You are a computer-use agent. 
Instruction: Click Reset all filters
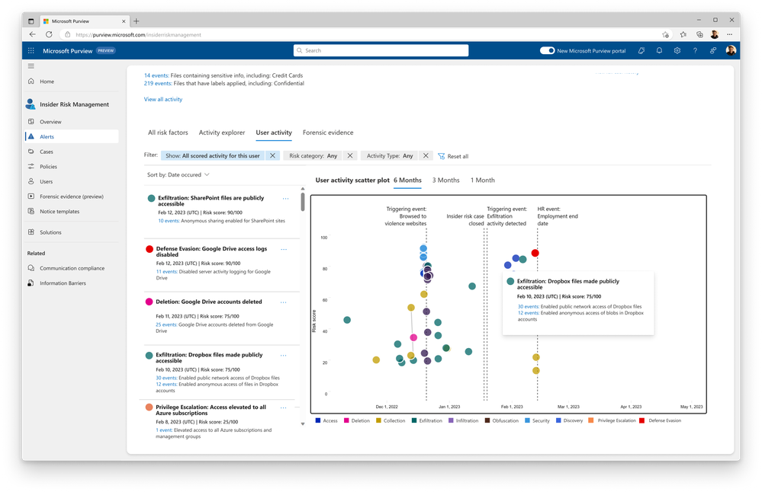point(453,156)
